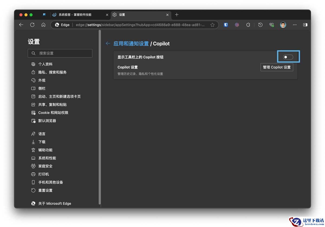Click the star favorite icon in address bar

213,25
